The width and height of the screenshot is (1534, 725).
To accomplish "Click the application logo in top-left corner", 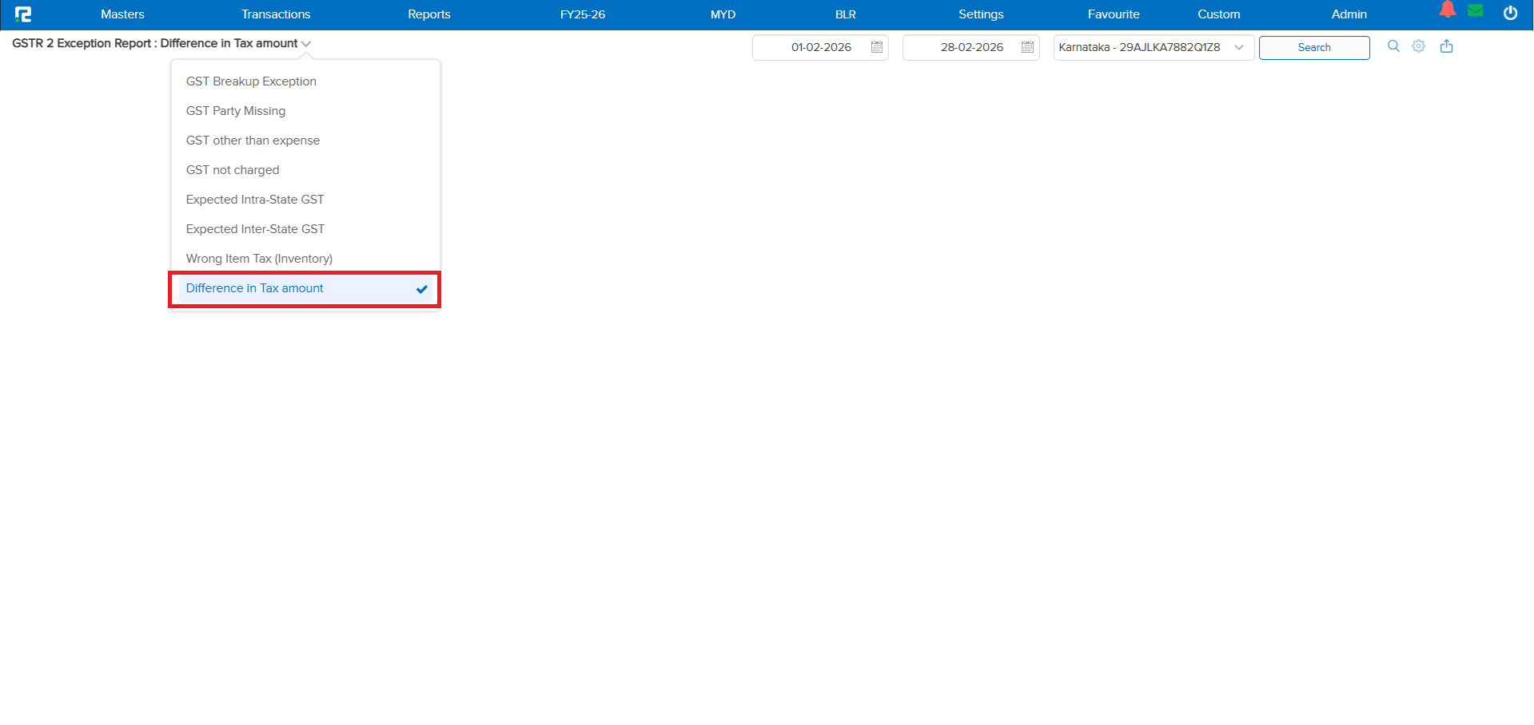I will [23, 14].
